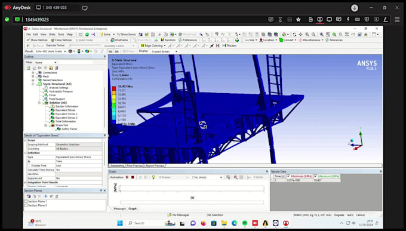The image size is (406, 231).
Task: Select Fixed Support in the outline
Action: pyautogui.click(x=57, y=99)
